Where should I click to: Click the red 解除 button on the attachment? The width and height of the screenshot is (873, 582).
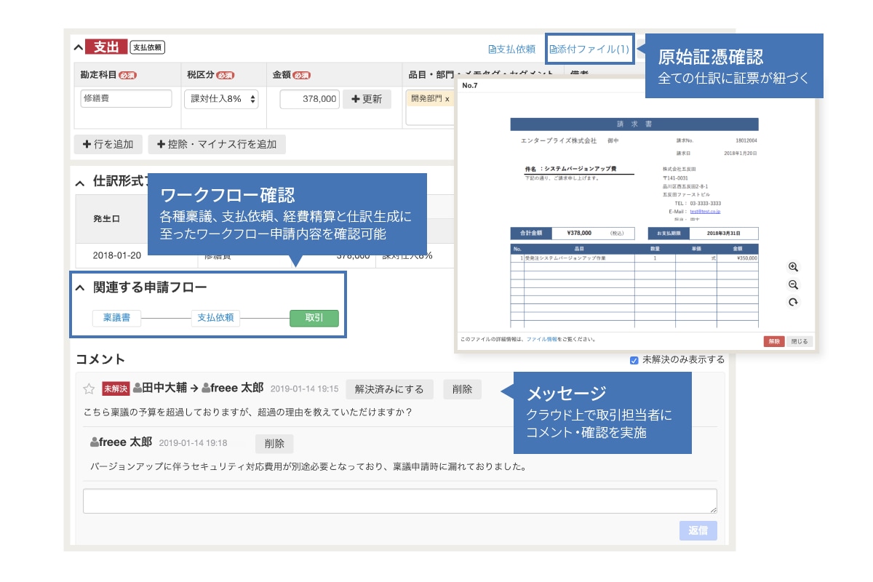point(773,340)
